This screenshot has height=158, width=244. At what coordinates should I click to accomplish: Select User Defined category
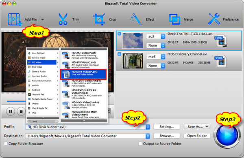coord(42,53)
